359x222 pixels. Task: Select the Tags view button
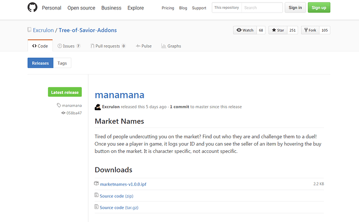pos(62,63)
